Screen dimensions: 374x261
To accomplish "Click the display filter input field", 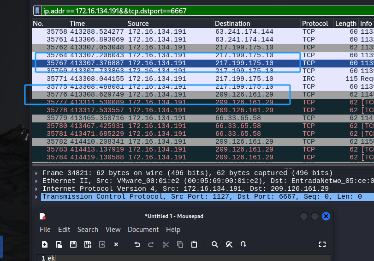I will click(x=208, y=11).
